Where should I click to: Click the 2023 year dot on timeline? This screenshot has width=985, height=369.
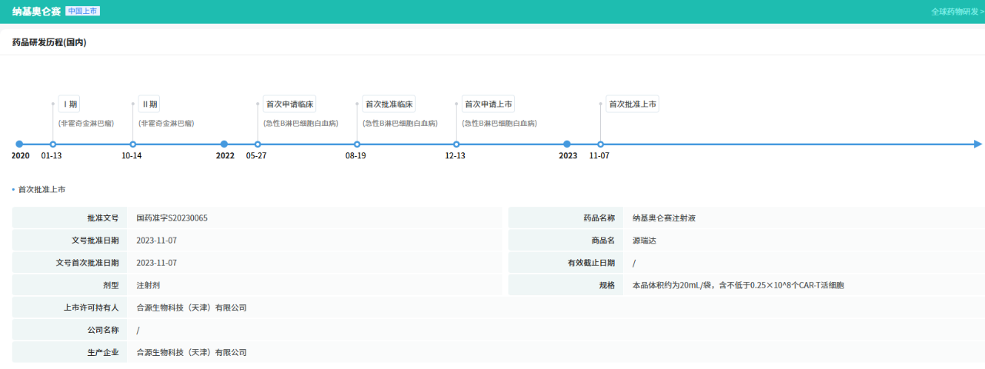pos(567,144)
